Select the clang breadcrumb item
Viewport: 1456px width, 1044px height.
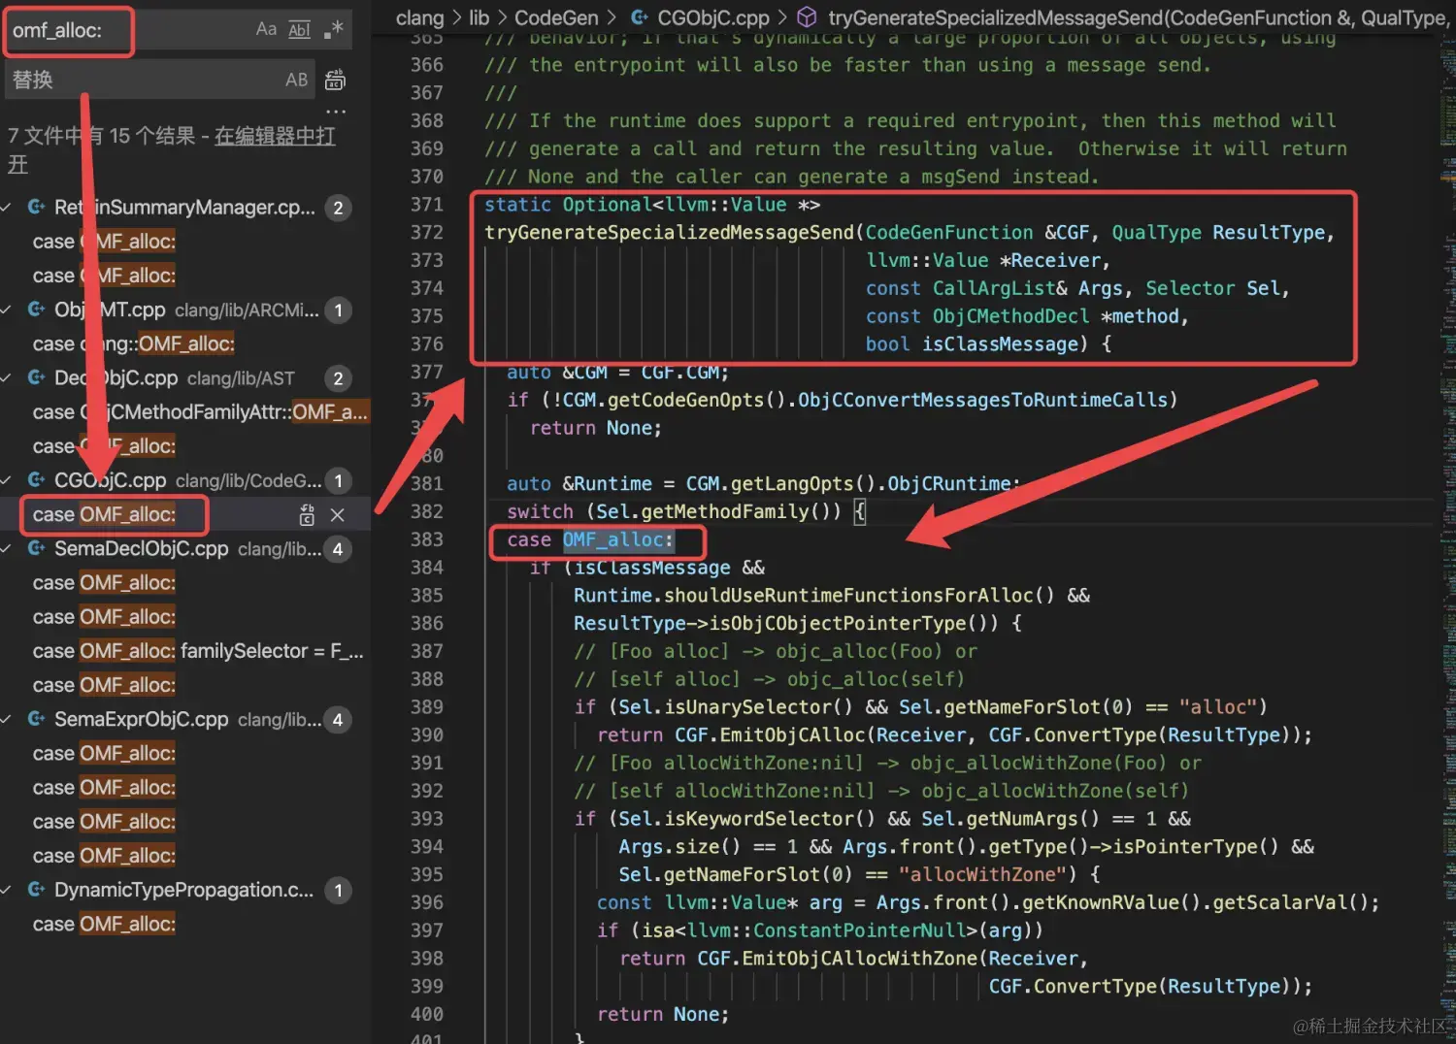[419, 17]
